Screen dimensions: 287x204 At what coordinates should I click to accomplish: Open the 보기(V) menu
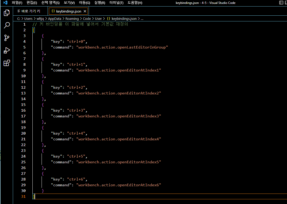pos(69,3)
